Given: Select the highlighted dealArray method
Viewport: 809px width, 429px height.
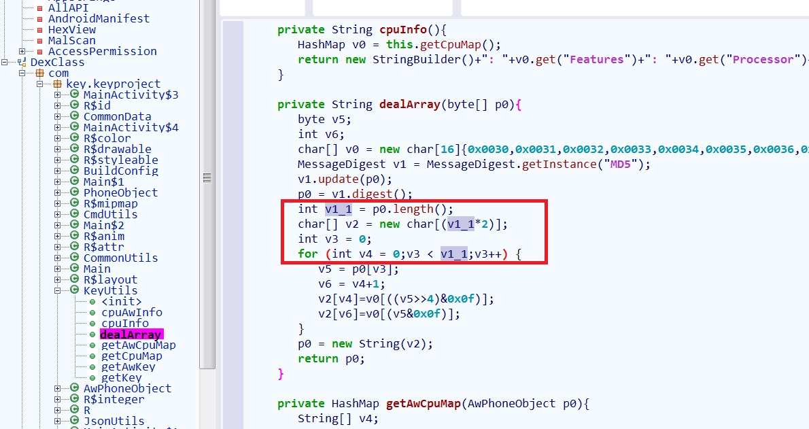Looking at the screenshot, I should coord(131,334).
